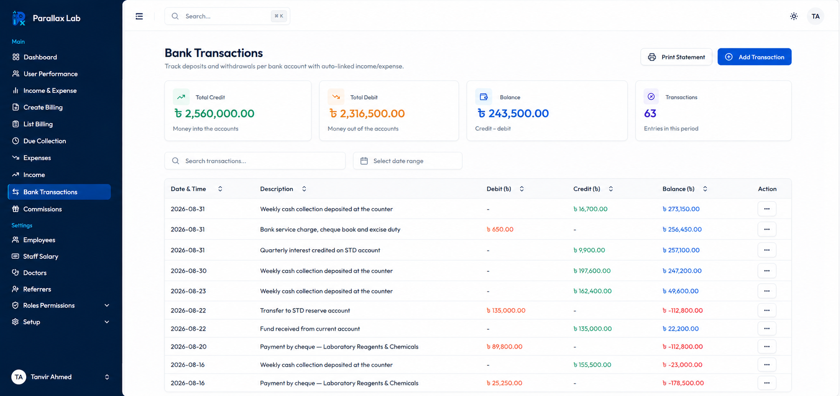Open Income & Expense page
This screenshot has height=396, width=840.
(x=59, y=91)
